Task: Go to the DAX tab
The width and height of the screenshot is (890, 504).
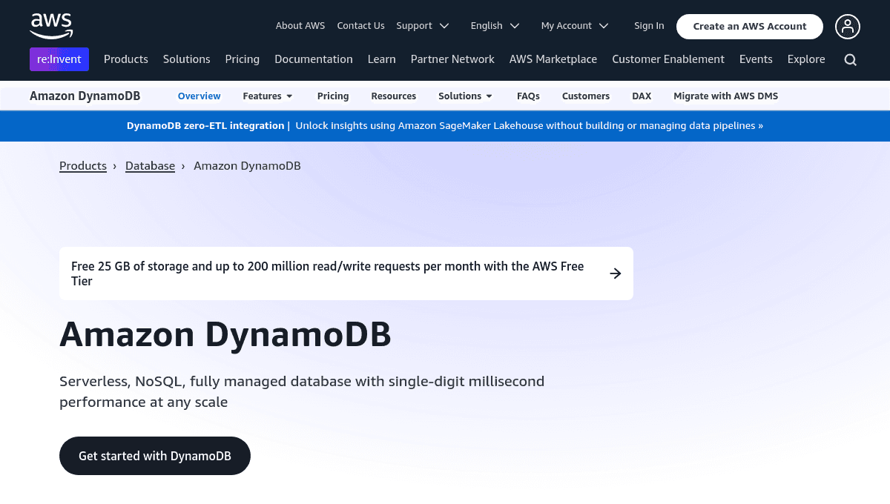Action: tap(642, 96)
